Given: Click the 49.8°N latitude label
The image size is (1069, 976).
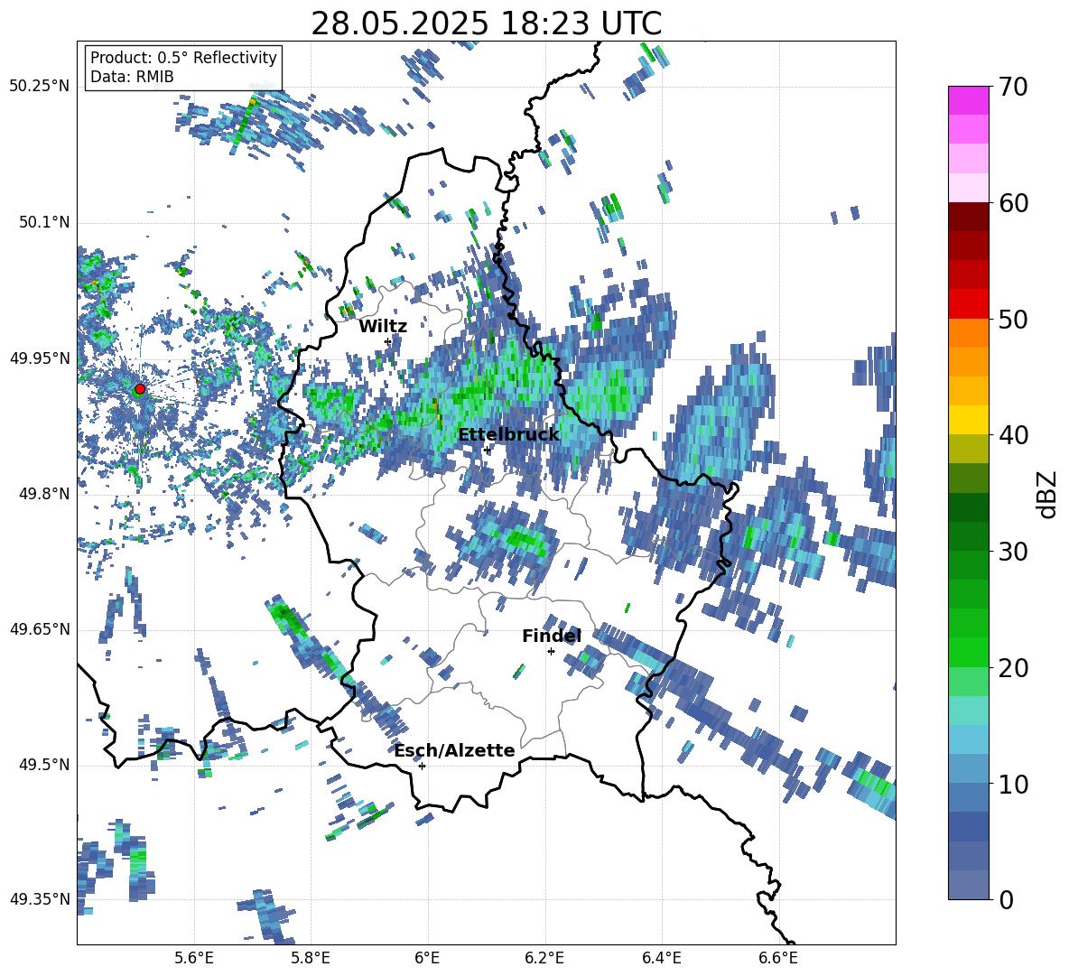Looking at the screenshot, I should 43,494.
